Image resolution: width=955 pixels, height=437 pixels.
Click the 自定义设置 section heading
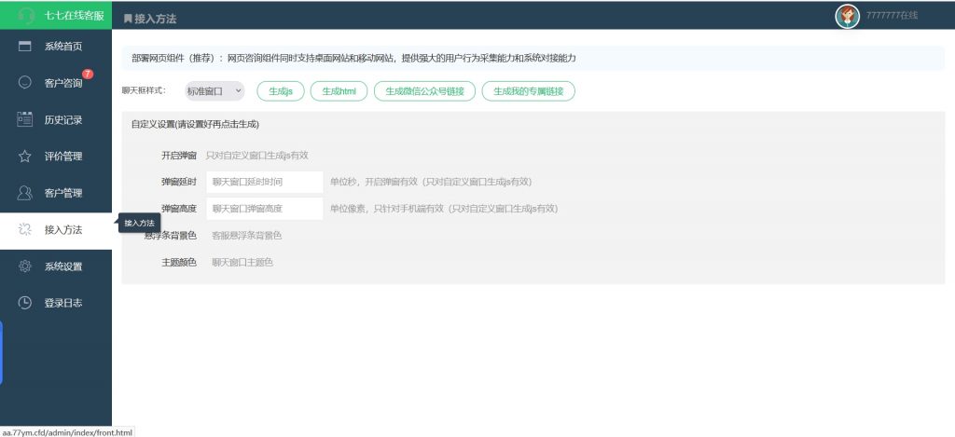[195, 124]
